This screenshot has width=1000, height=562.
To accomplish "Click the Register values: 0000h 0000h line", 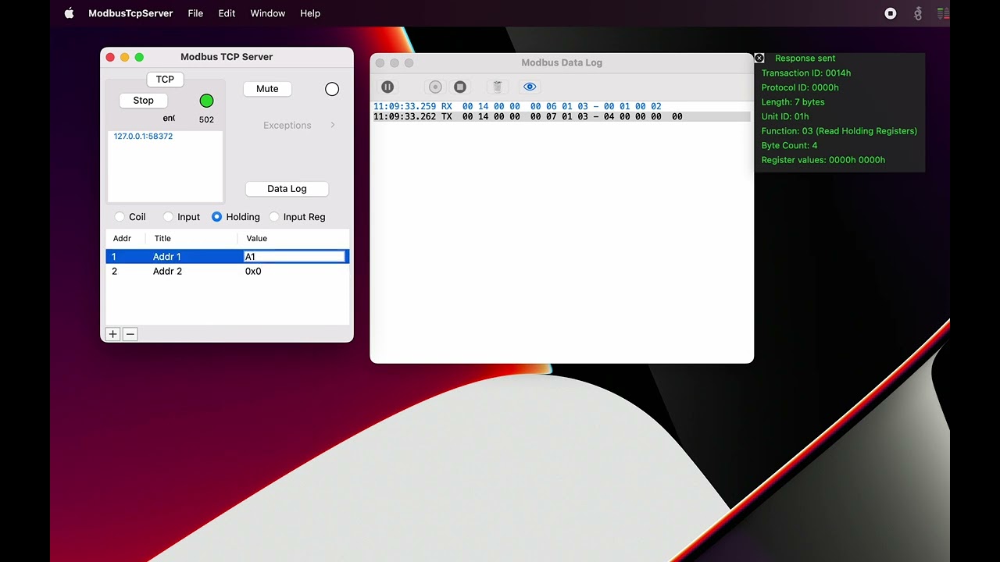I will coord(823,160).
